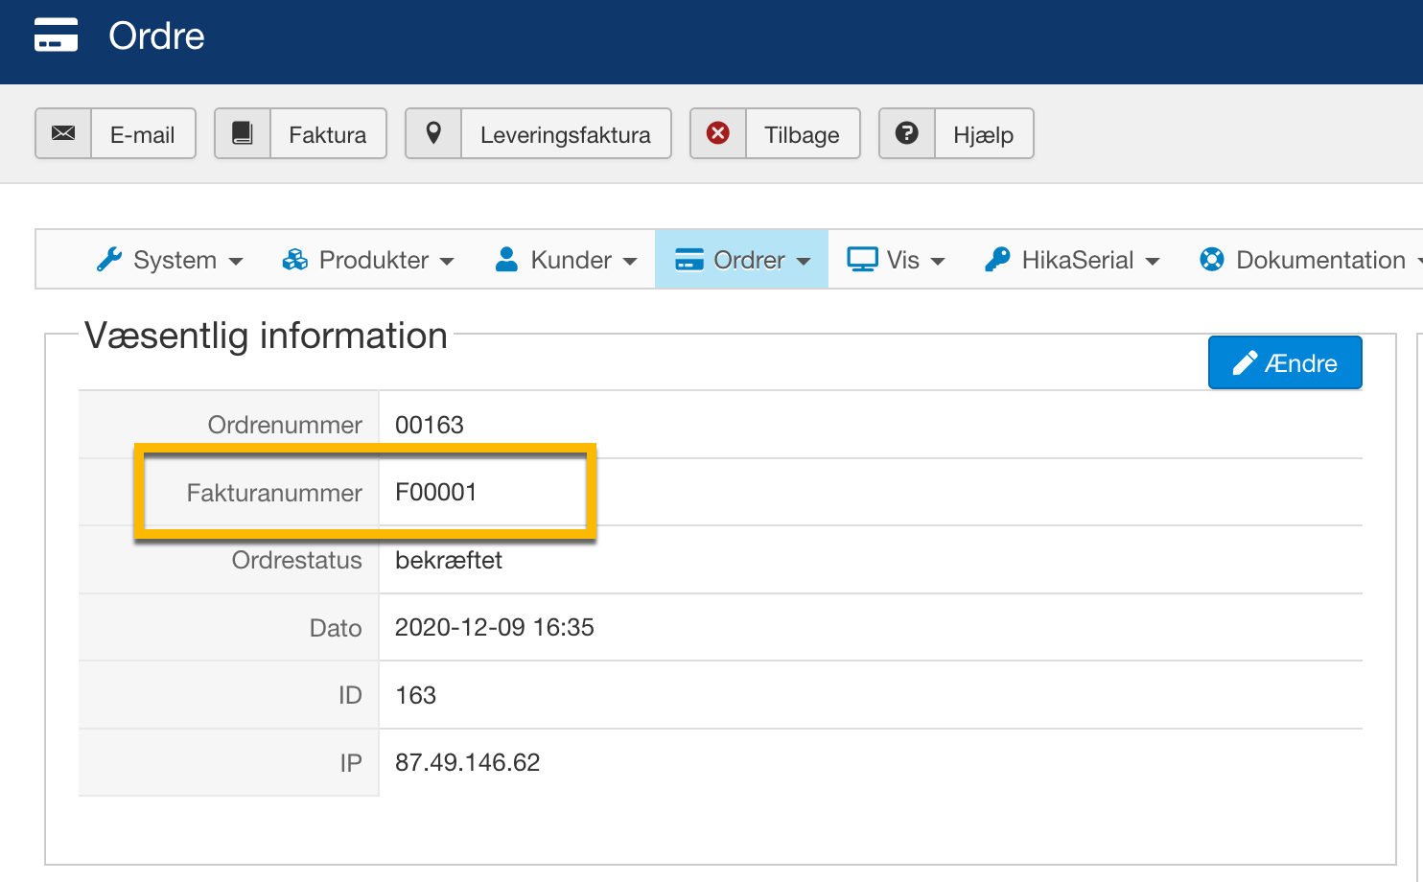
Task: Click the card icon beside Ordrer
Action: pyautogui.click(x=689, y=260)
